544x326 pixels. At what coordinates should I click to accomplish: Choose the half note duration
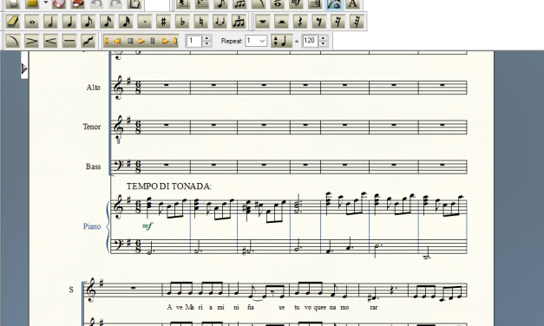tap(50, 22)
